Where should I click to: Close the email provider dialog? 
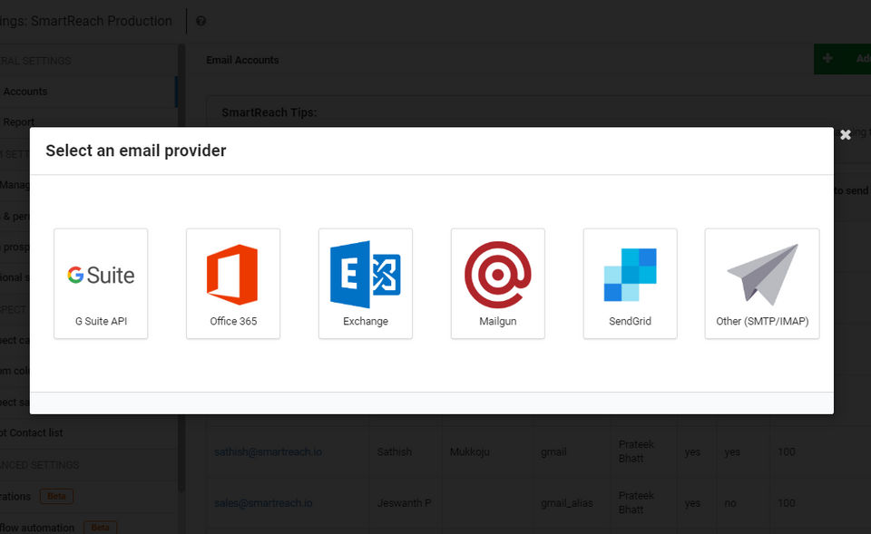[846, 135]
